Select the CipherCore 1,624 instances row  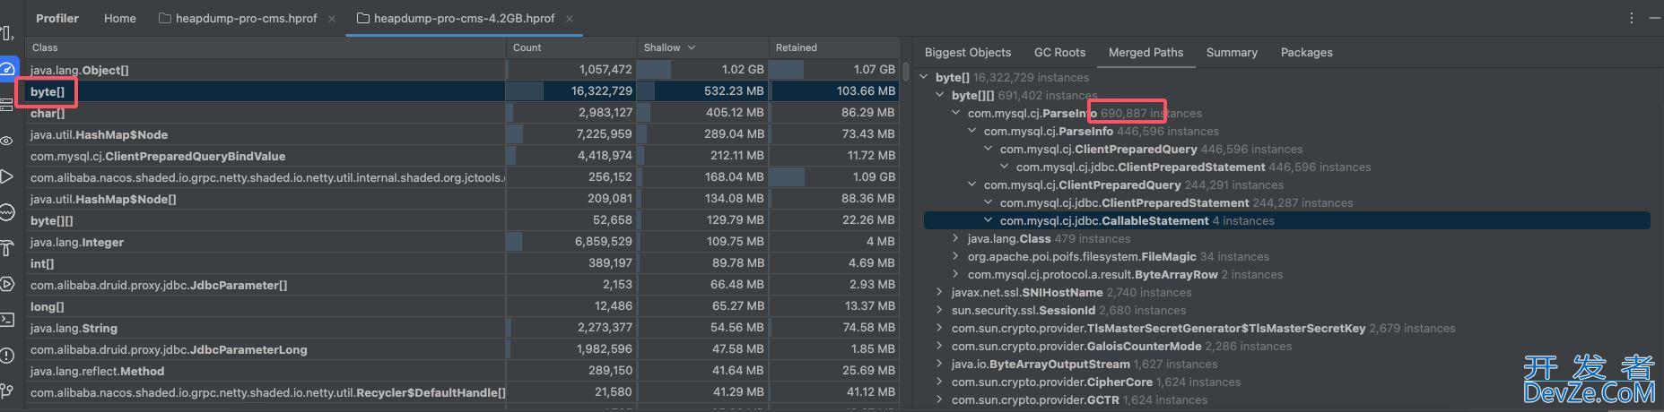click(1286, 382)
